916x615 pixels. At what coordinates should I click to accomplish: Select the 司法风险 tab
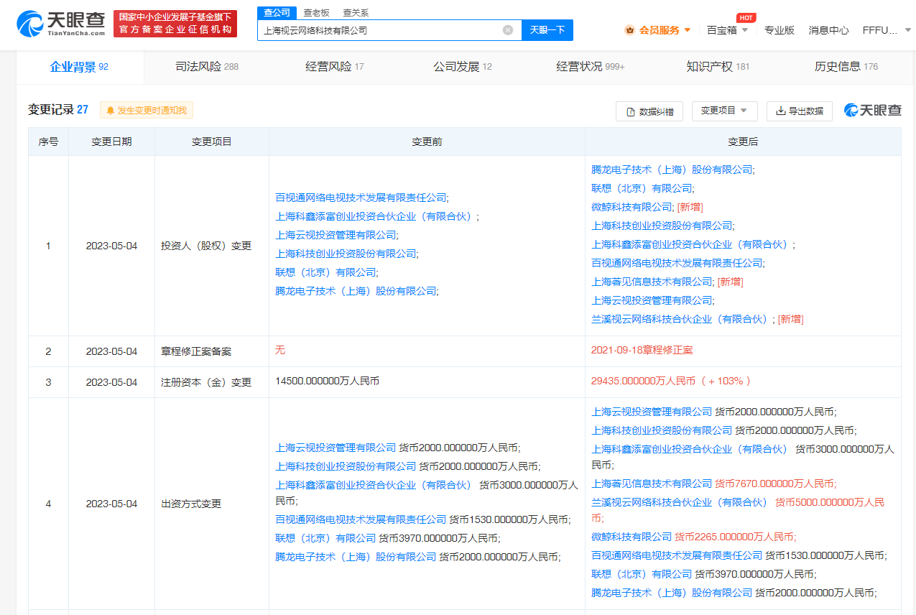tap(207, 67)
